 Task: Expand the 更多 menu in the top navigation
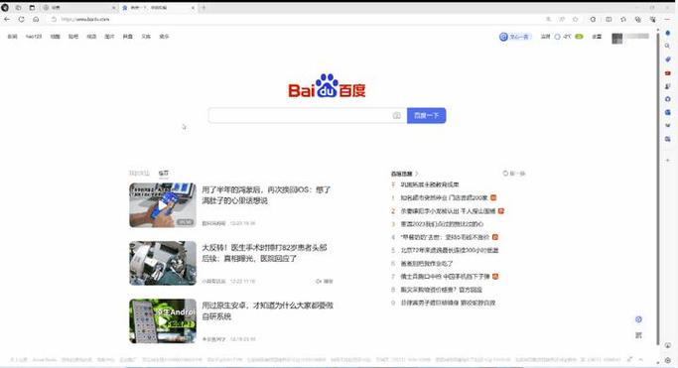click(165, 37)
